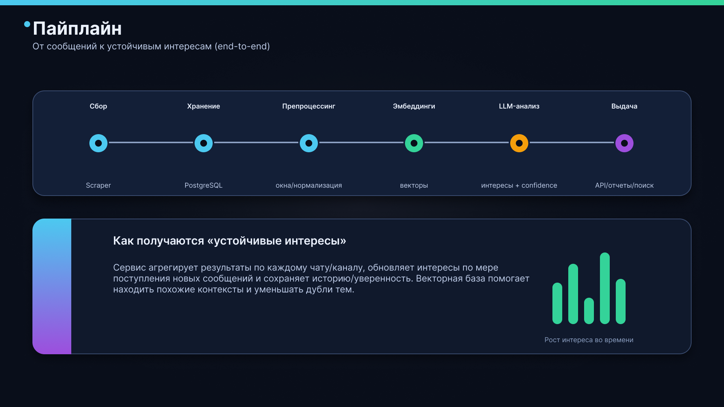Click the интересы + confidence caption
724x407 pixels.
[x=519, y=185]
